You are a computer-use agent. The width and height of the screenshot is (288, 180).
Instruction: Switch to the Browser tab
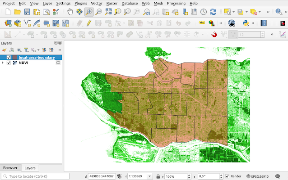(10, 168)
